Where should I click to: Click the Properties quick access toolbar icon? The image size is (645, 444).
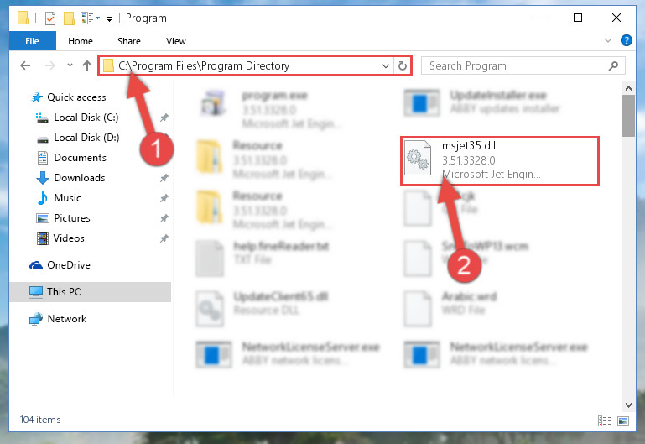pyautogui.click(x=50, y=18)
